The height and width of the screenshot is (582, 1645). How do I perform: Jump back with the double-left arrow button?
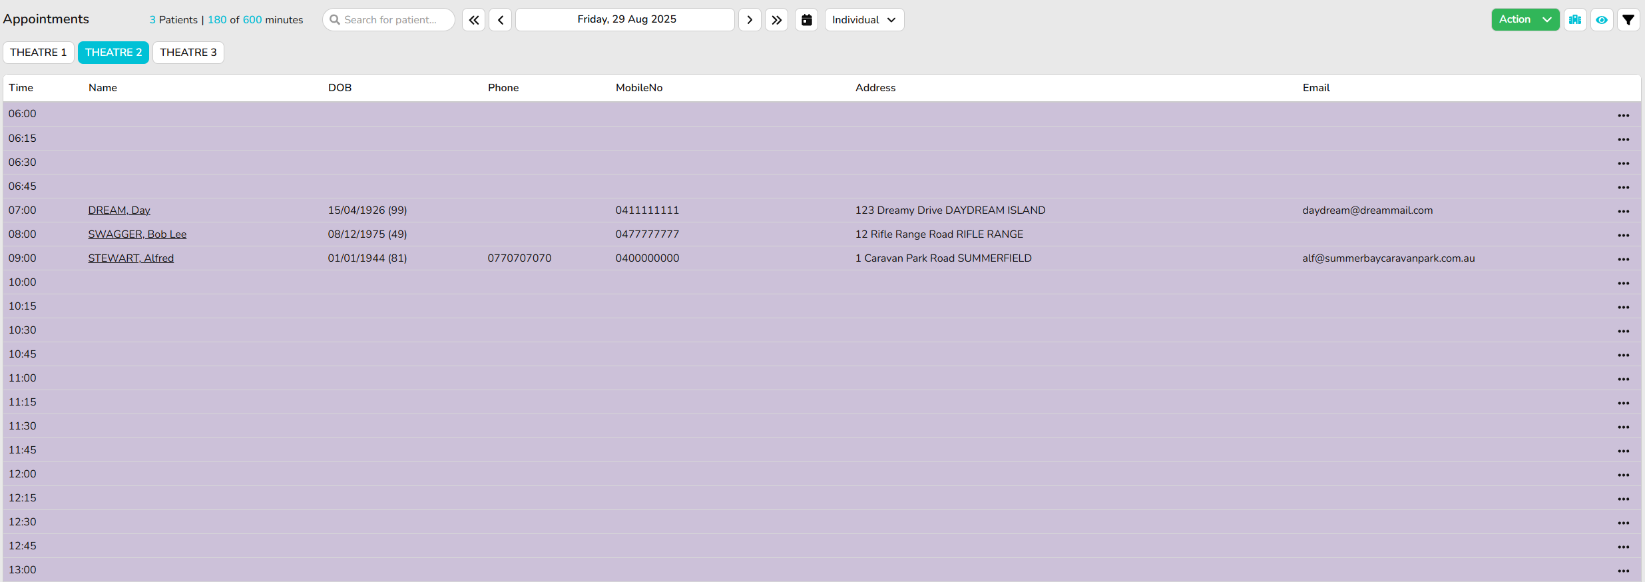(473, 20)
